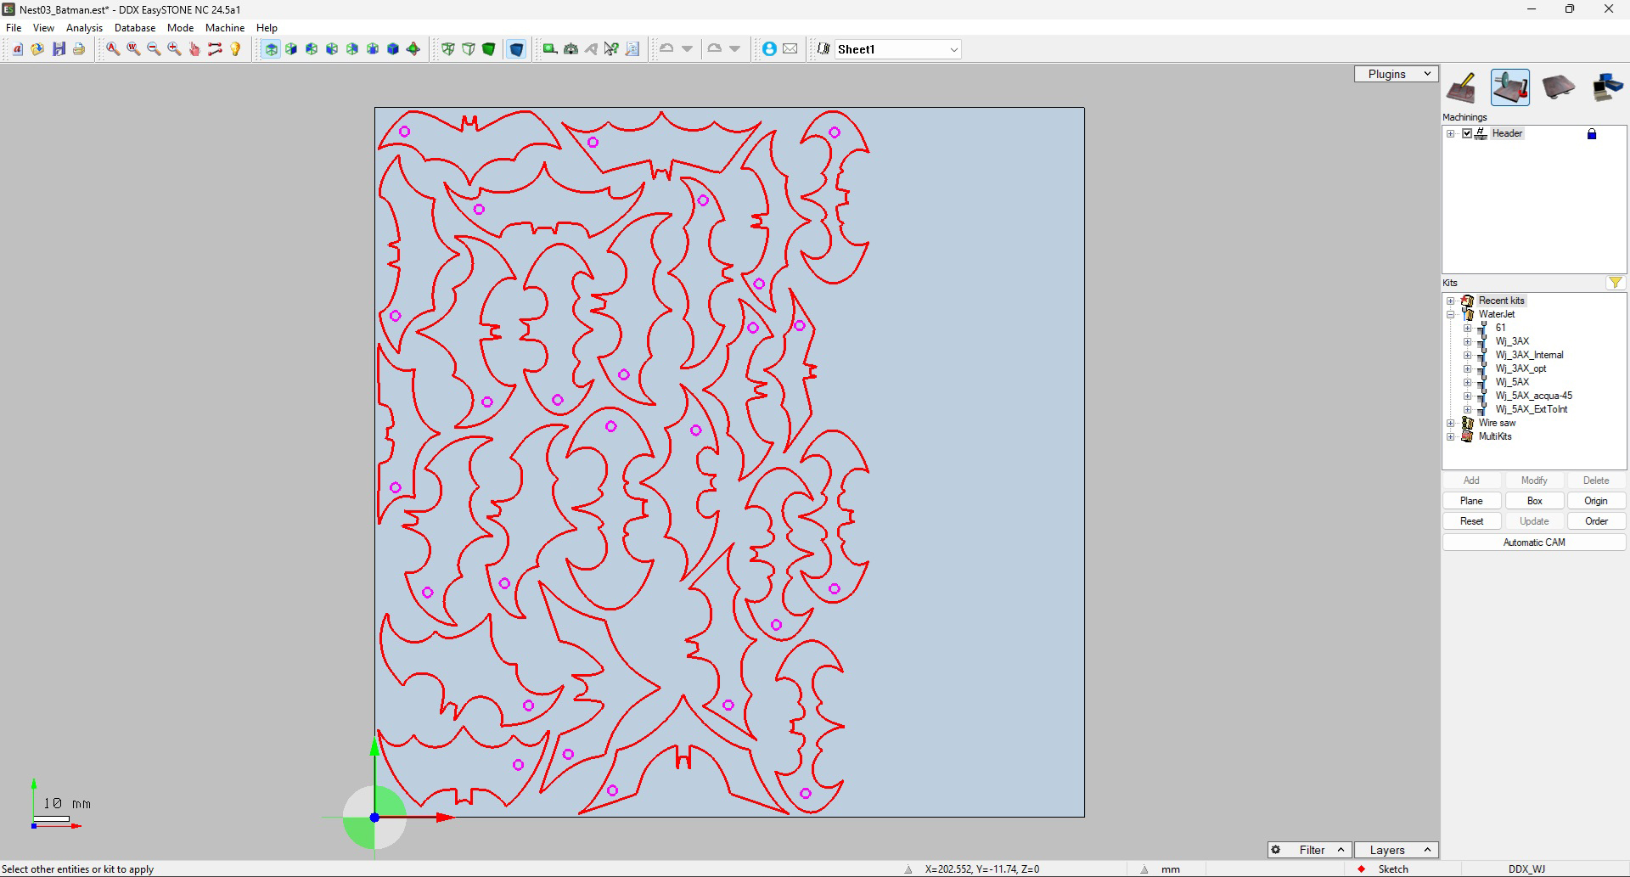Click the Plane button
This screenshot has height=877, width=1630.
(x=1471, y=501)
